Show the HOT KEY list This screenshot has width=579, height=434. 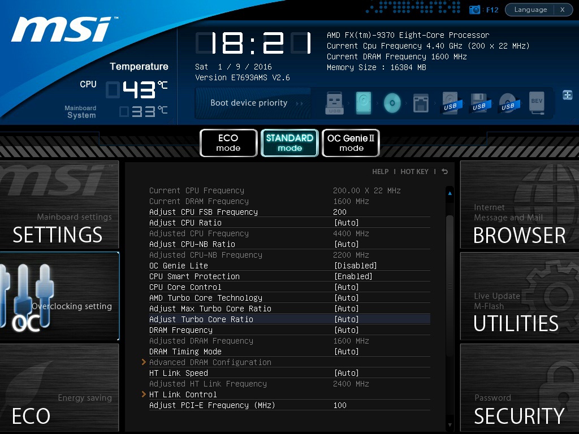(x=414, y=172)
